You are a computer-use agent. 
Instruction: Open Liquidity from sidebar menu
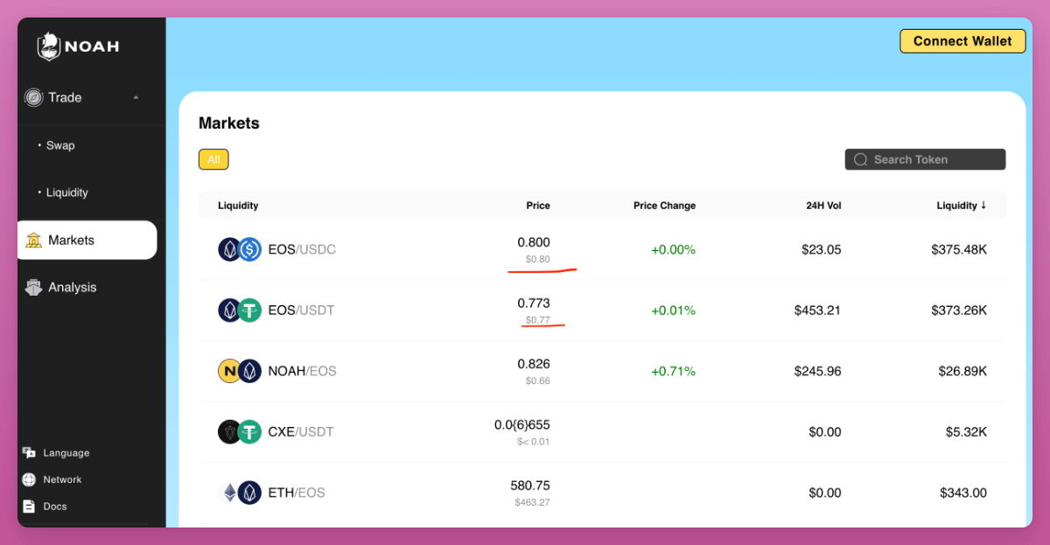[67, 192]
